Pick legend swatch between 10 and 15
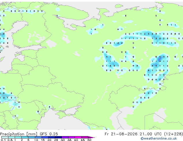This screenshot has width=183, height=141. 38,137
